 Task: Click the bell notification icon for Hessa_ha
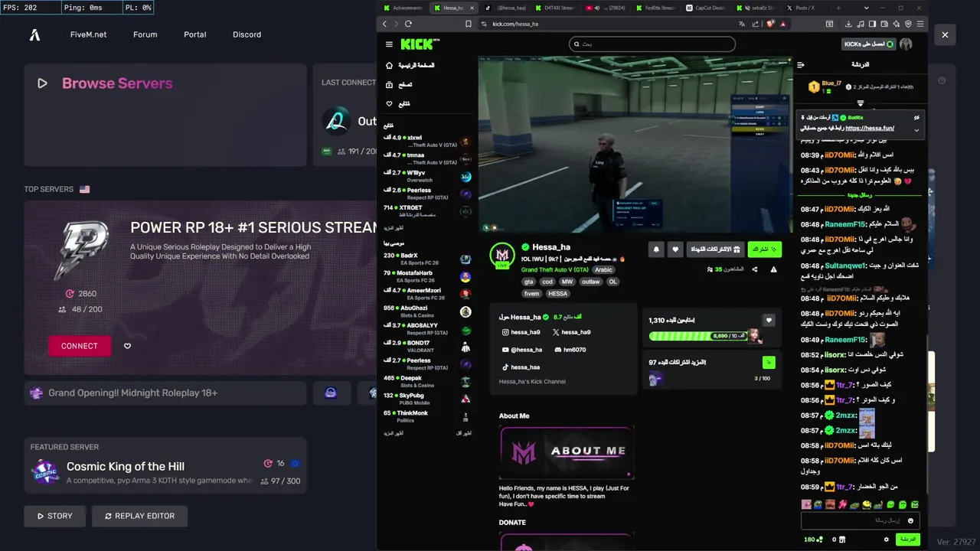pos(656,249)
